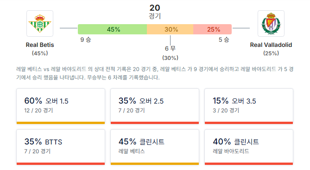Image resolution: width=310 pixels, height=170 pixels.
Task: Select the green 45% win bar segment
Action: click(112, 29)
